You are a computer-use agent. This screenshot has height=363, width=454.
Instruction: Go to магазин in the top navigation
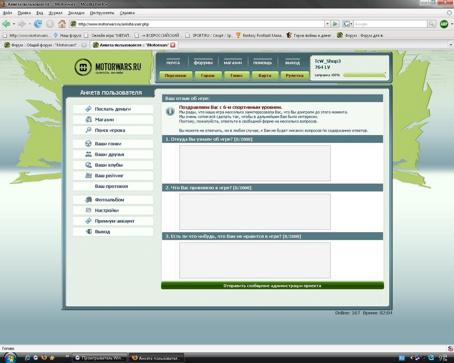pyautogui.click(x=233, y=62)
